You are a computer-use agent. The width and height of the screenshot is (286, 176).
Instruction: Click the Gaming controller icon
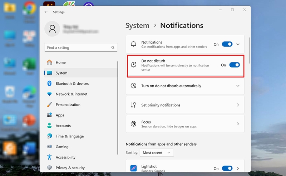(x=49, y=146)
